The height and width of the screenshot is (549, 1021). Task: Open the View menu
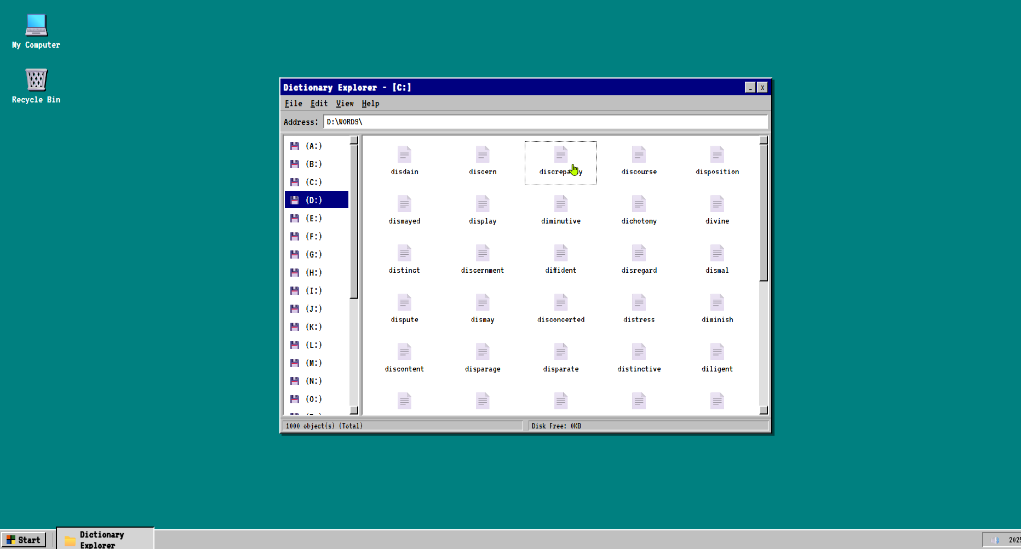(345, 104)
